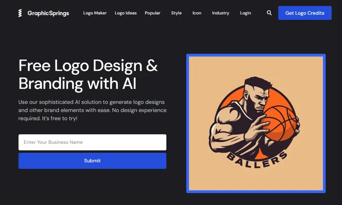The width and height of the screenshot is (342, 205).
Task: Open the search magnifier icon
Action: tap(269, 13)
